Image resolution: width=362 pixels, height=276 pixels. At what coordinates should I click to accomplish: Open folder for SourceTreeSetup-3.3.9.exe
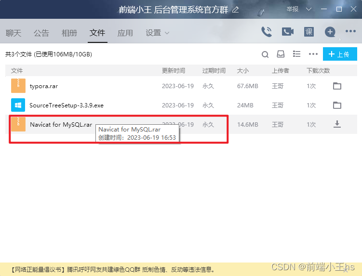click(337, 105)
